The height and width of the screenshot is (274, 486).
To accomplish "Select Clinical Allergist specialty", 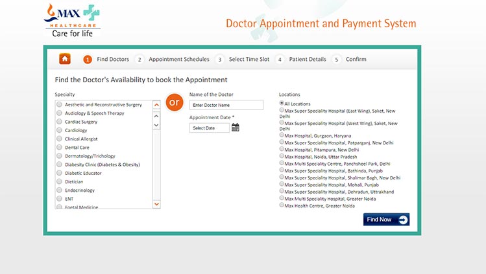I will click(x=59, y=139).
